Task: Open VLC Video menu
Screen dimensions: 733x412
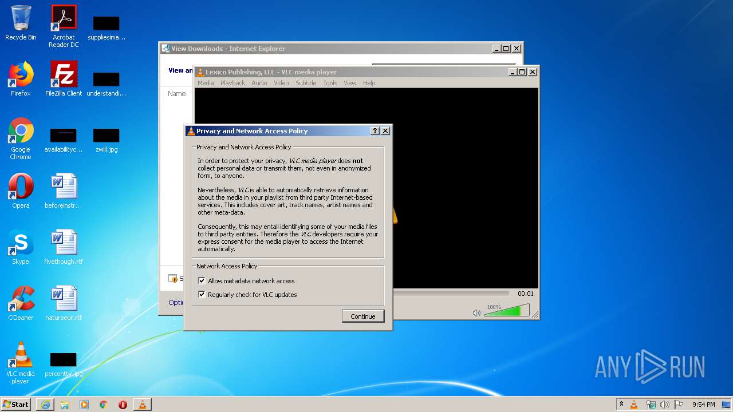Action: tap(281, 83)
